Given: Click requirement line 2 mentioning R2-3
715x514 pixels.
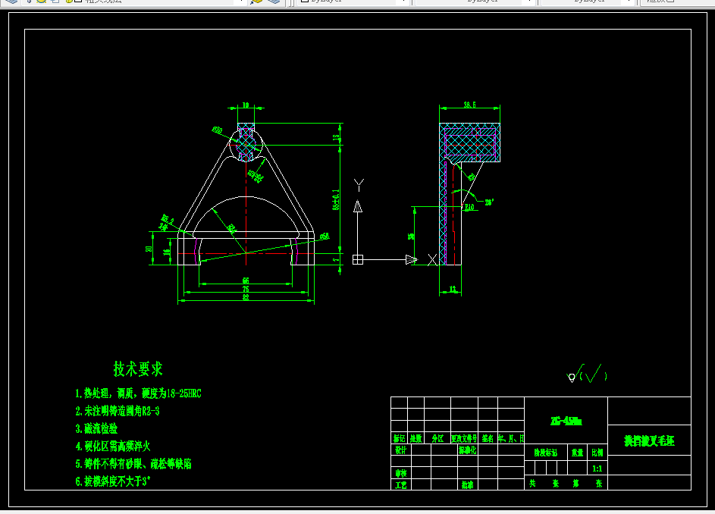Looking at the screenshot, I should tap(118, 411).
